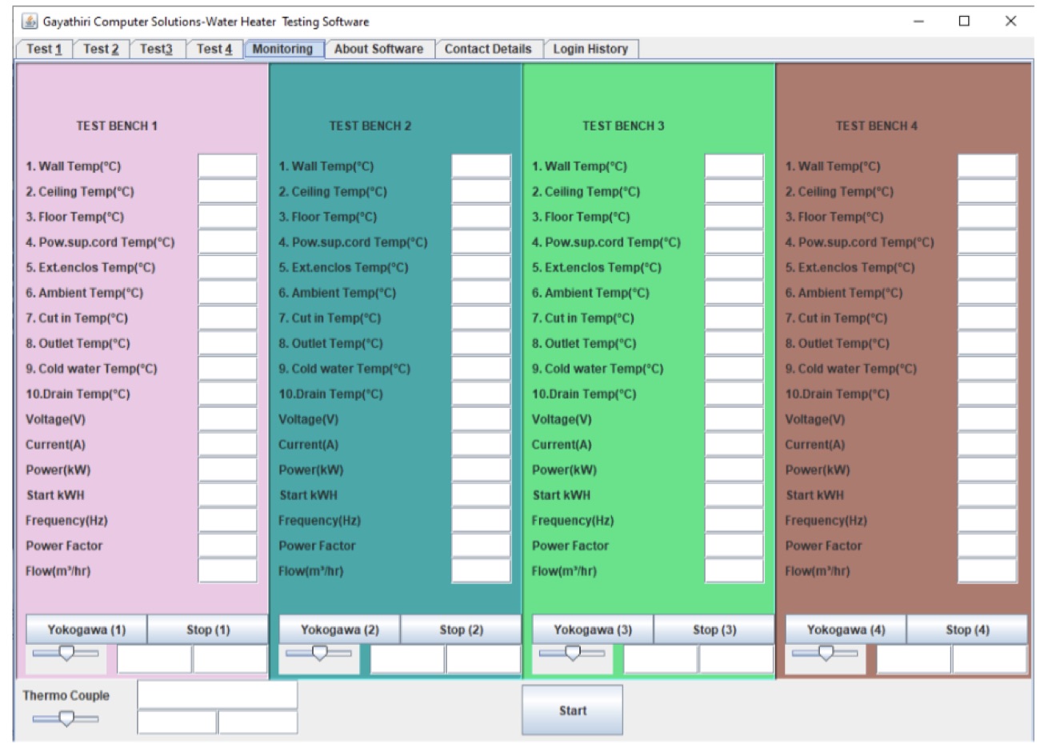
Task: Click the Yokogawa (4) button
Action: [x=846, y=630]
